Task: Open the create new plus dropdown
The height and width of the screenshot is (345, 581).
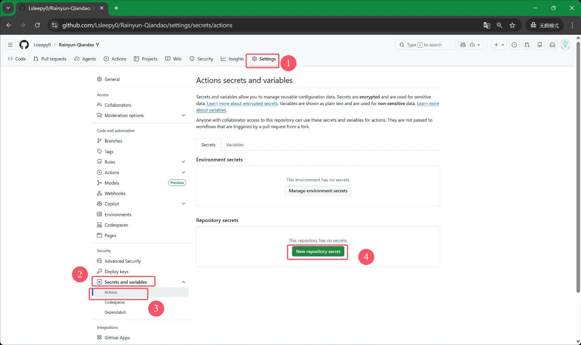Action: point(499,45)
